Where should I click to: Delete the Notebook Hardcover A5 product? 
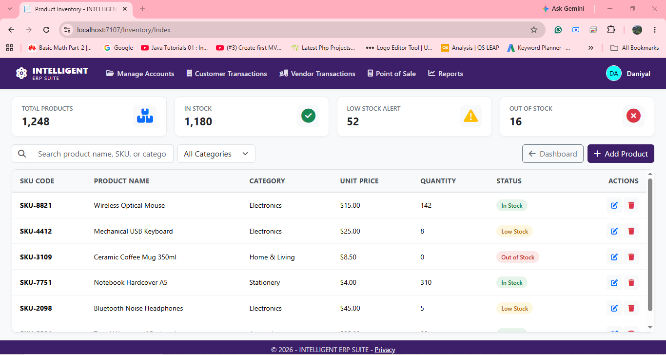[x=631, y=282]
